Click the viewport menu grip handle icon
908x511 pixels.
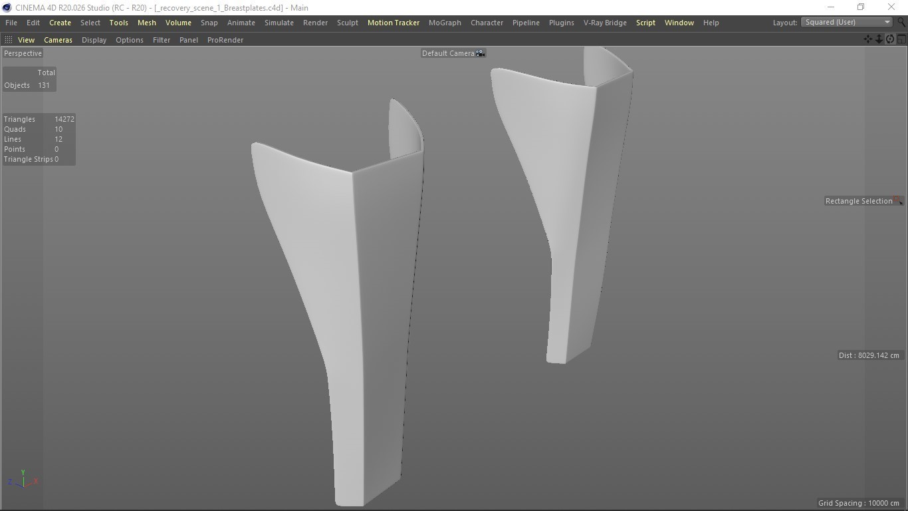pos(8,40)
